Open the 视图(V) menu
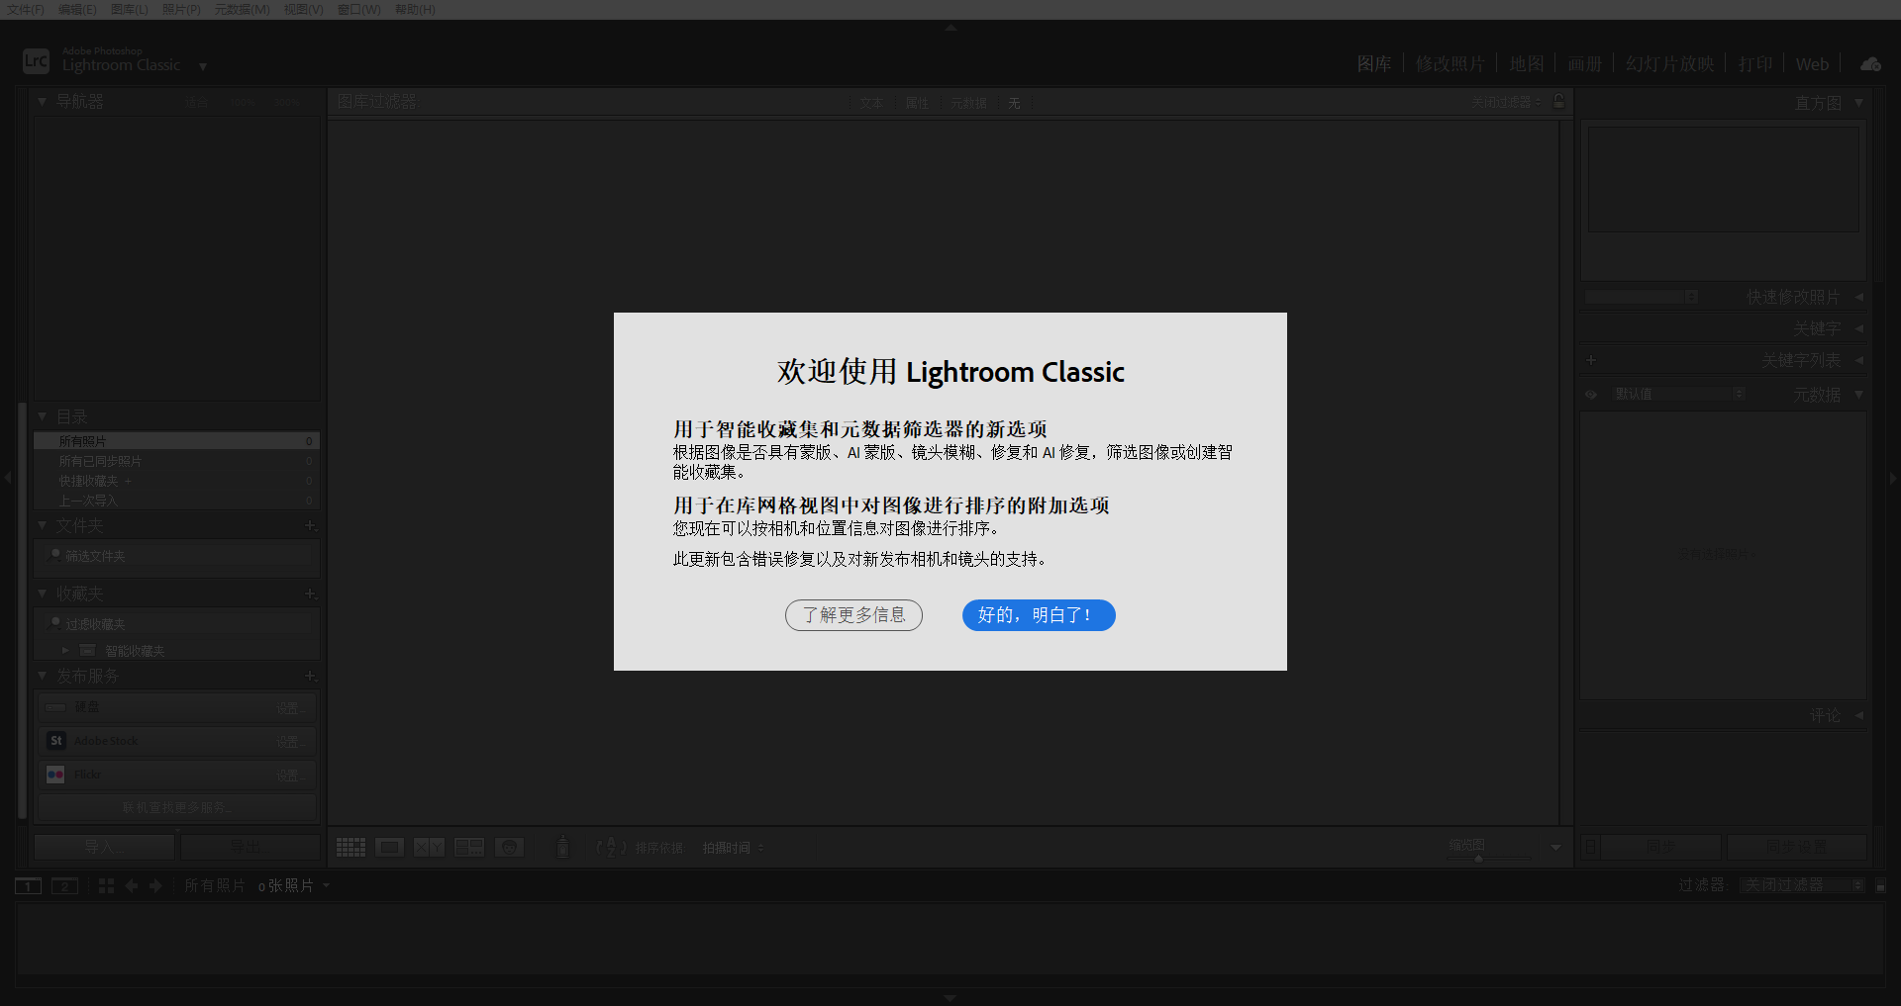The width and height of the screenshot is (1901, 1006). [x=304, y=10]
